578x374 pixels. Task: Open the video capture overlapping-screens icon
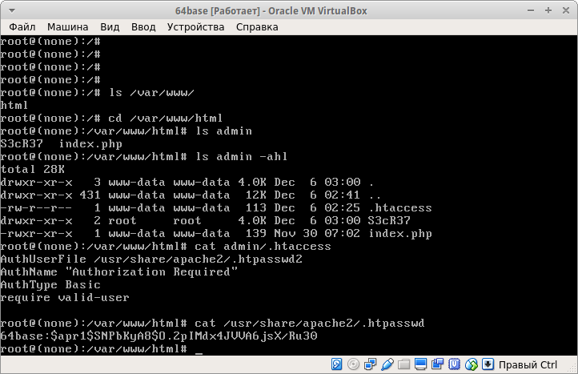coord(438,364)
